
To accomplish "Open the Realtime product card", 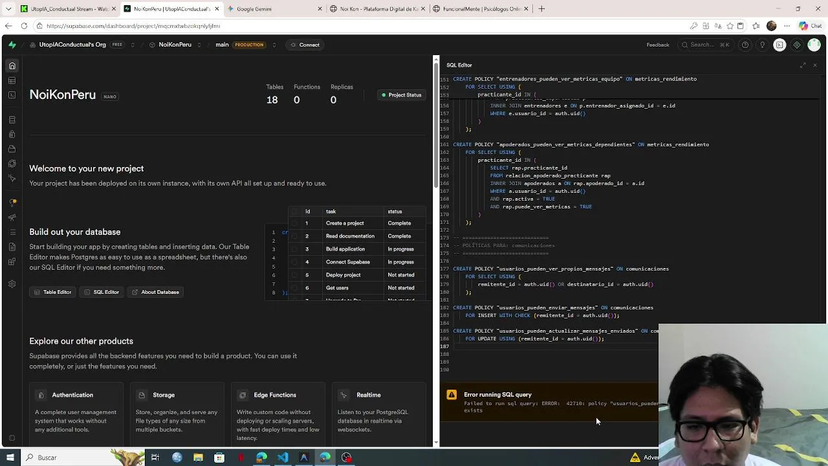I will coord(379,415).
